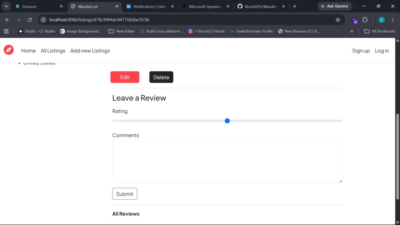Image resolution: width=400 pixels, height=225 pixels.
Task: Click the address bar URL
Action: coord(99,20)
